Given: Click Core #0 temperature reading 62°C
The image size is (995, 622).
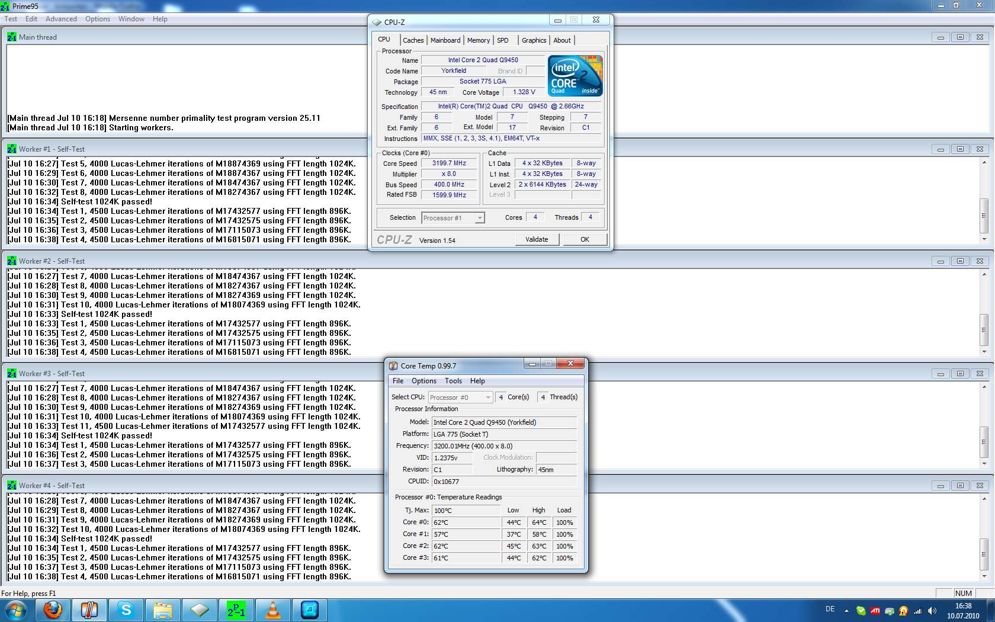Looking at the screenshot, I should pyautogui.click(x=467, y=522).
